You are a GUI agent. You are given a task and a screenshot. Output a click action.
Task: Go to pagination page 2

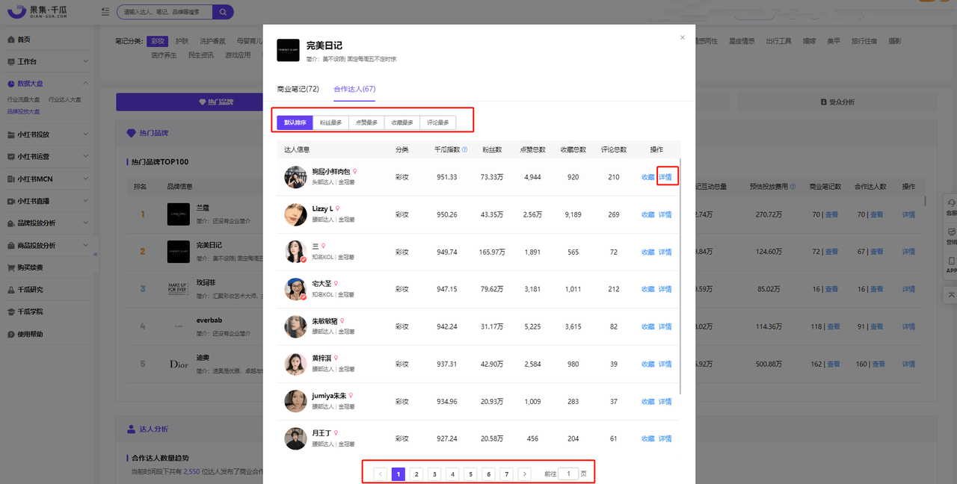click(x=416, y=474)
